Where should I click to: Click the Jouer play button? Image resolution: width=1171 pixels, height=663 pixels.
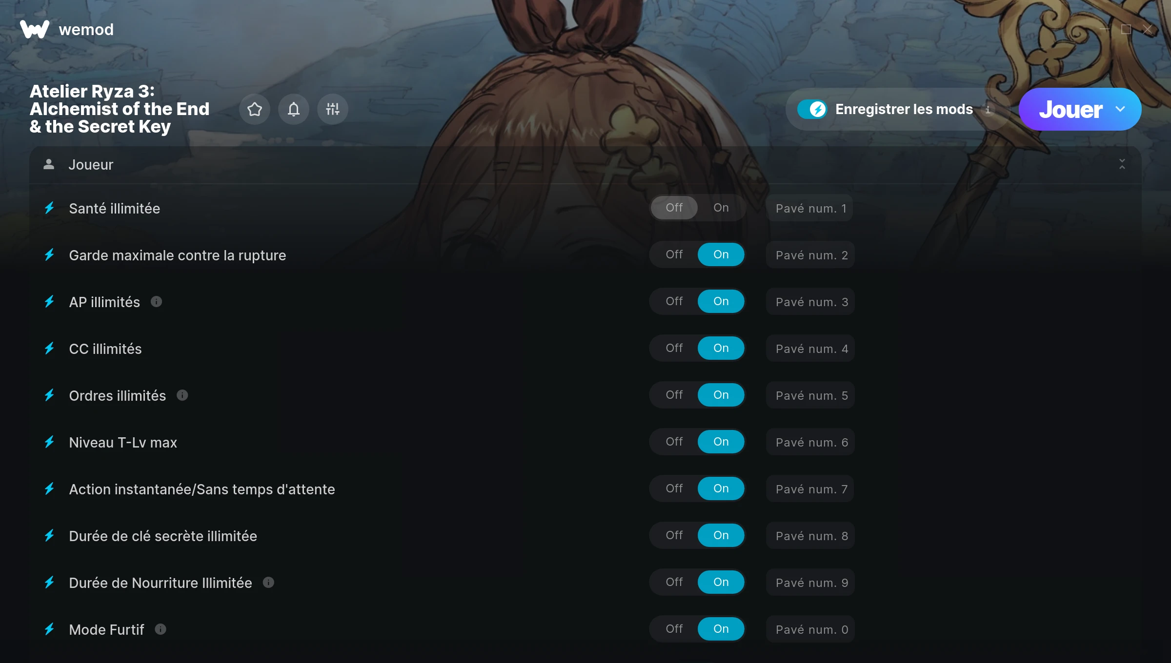coord(1070,109)
